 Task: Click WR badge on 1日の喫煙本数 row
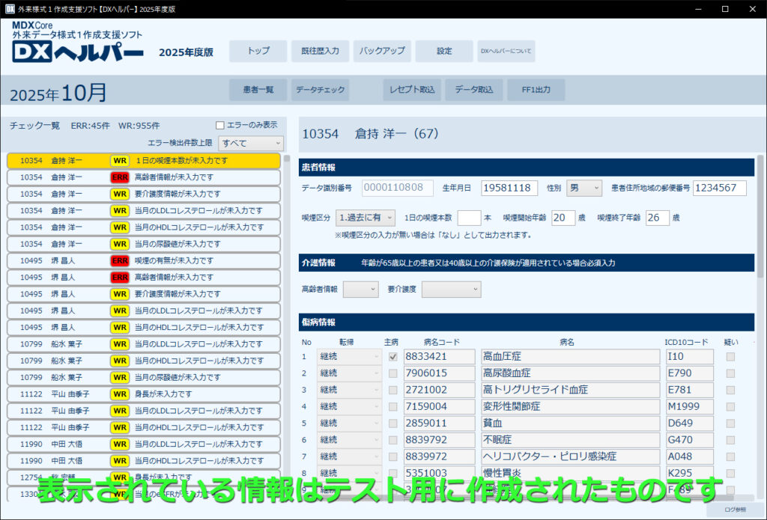click(119, 161)
